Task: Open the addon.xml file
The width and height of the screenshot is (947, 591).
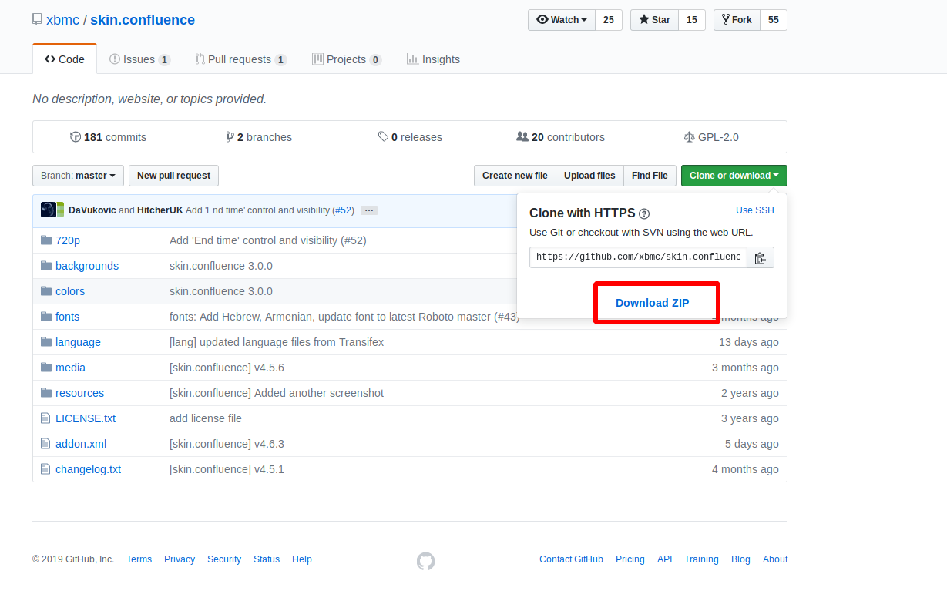Action: pyautogui.click(x=81, y=444)
